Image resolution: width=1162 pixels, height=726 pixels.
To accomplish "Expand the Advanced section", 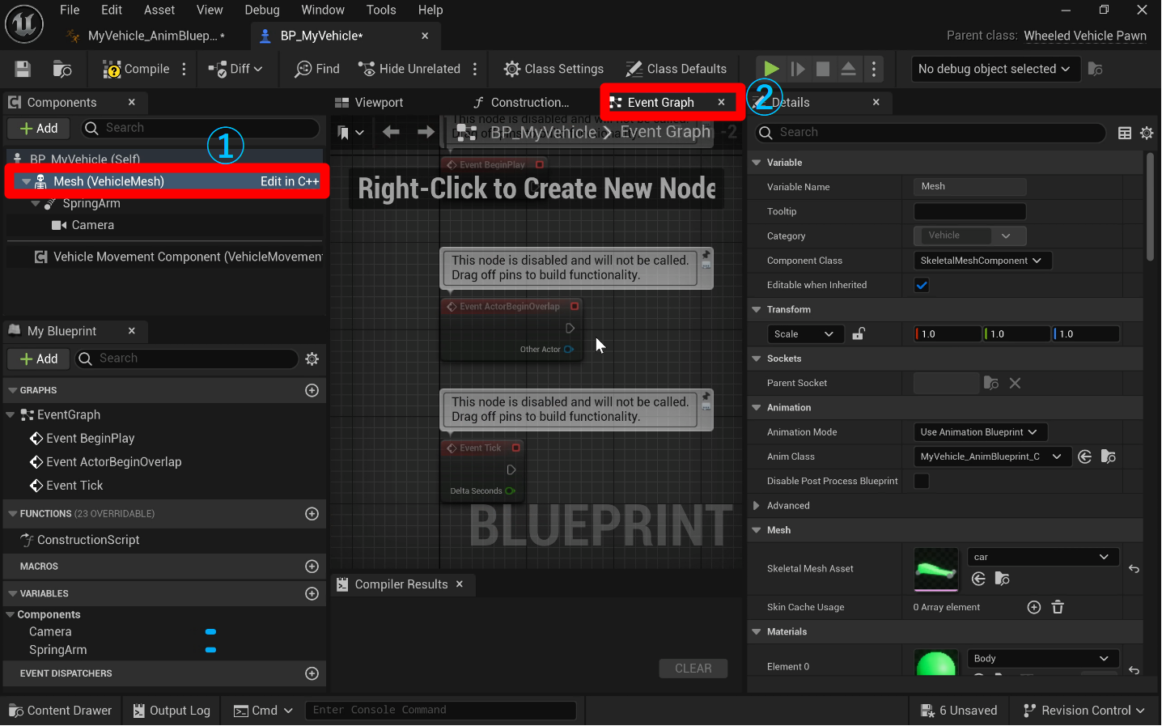I will pyautogui.click(x=757, y=505).
